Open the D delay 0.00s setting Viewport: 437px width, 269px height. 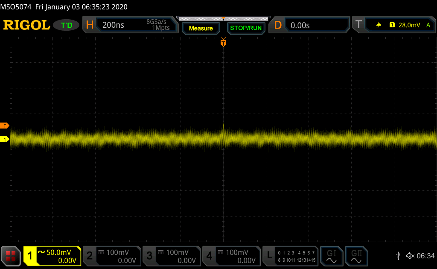(309, 25)
